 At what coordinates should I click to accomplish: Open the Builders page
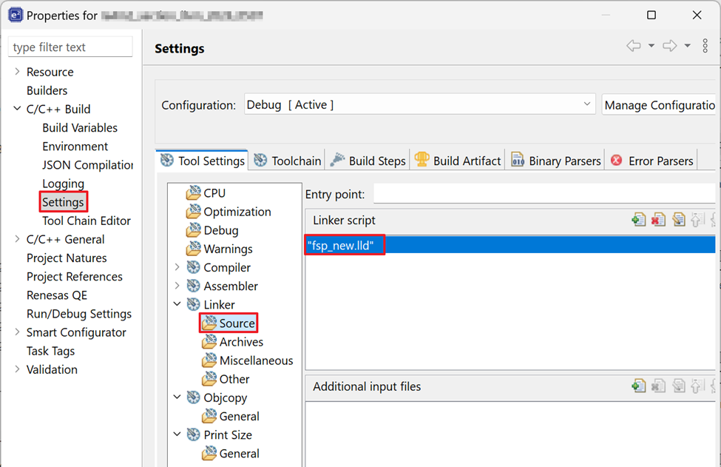(x=47, y=90)
